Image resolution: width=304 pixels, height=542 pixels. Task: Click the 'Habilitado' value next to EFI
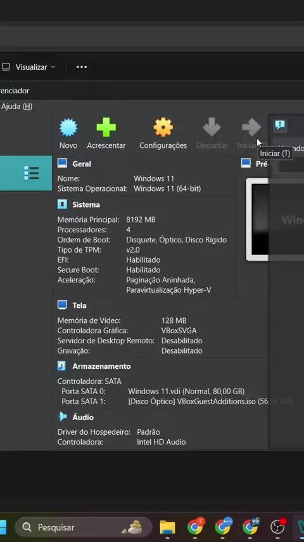[x=143, y=260]
